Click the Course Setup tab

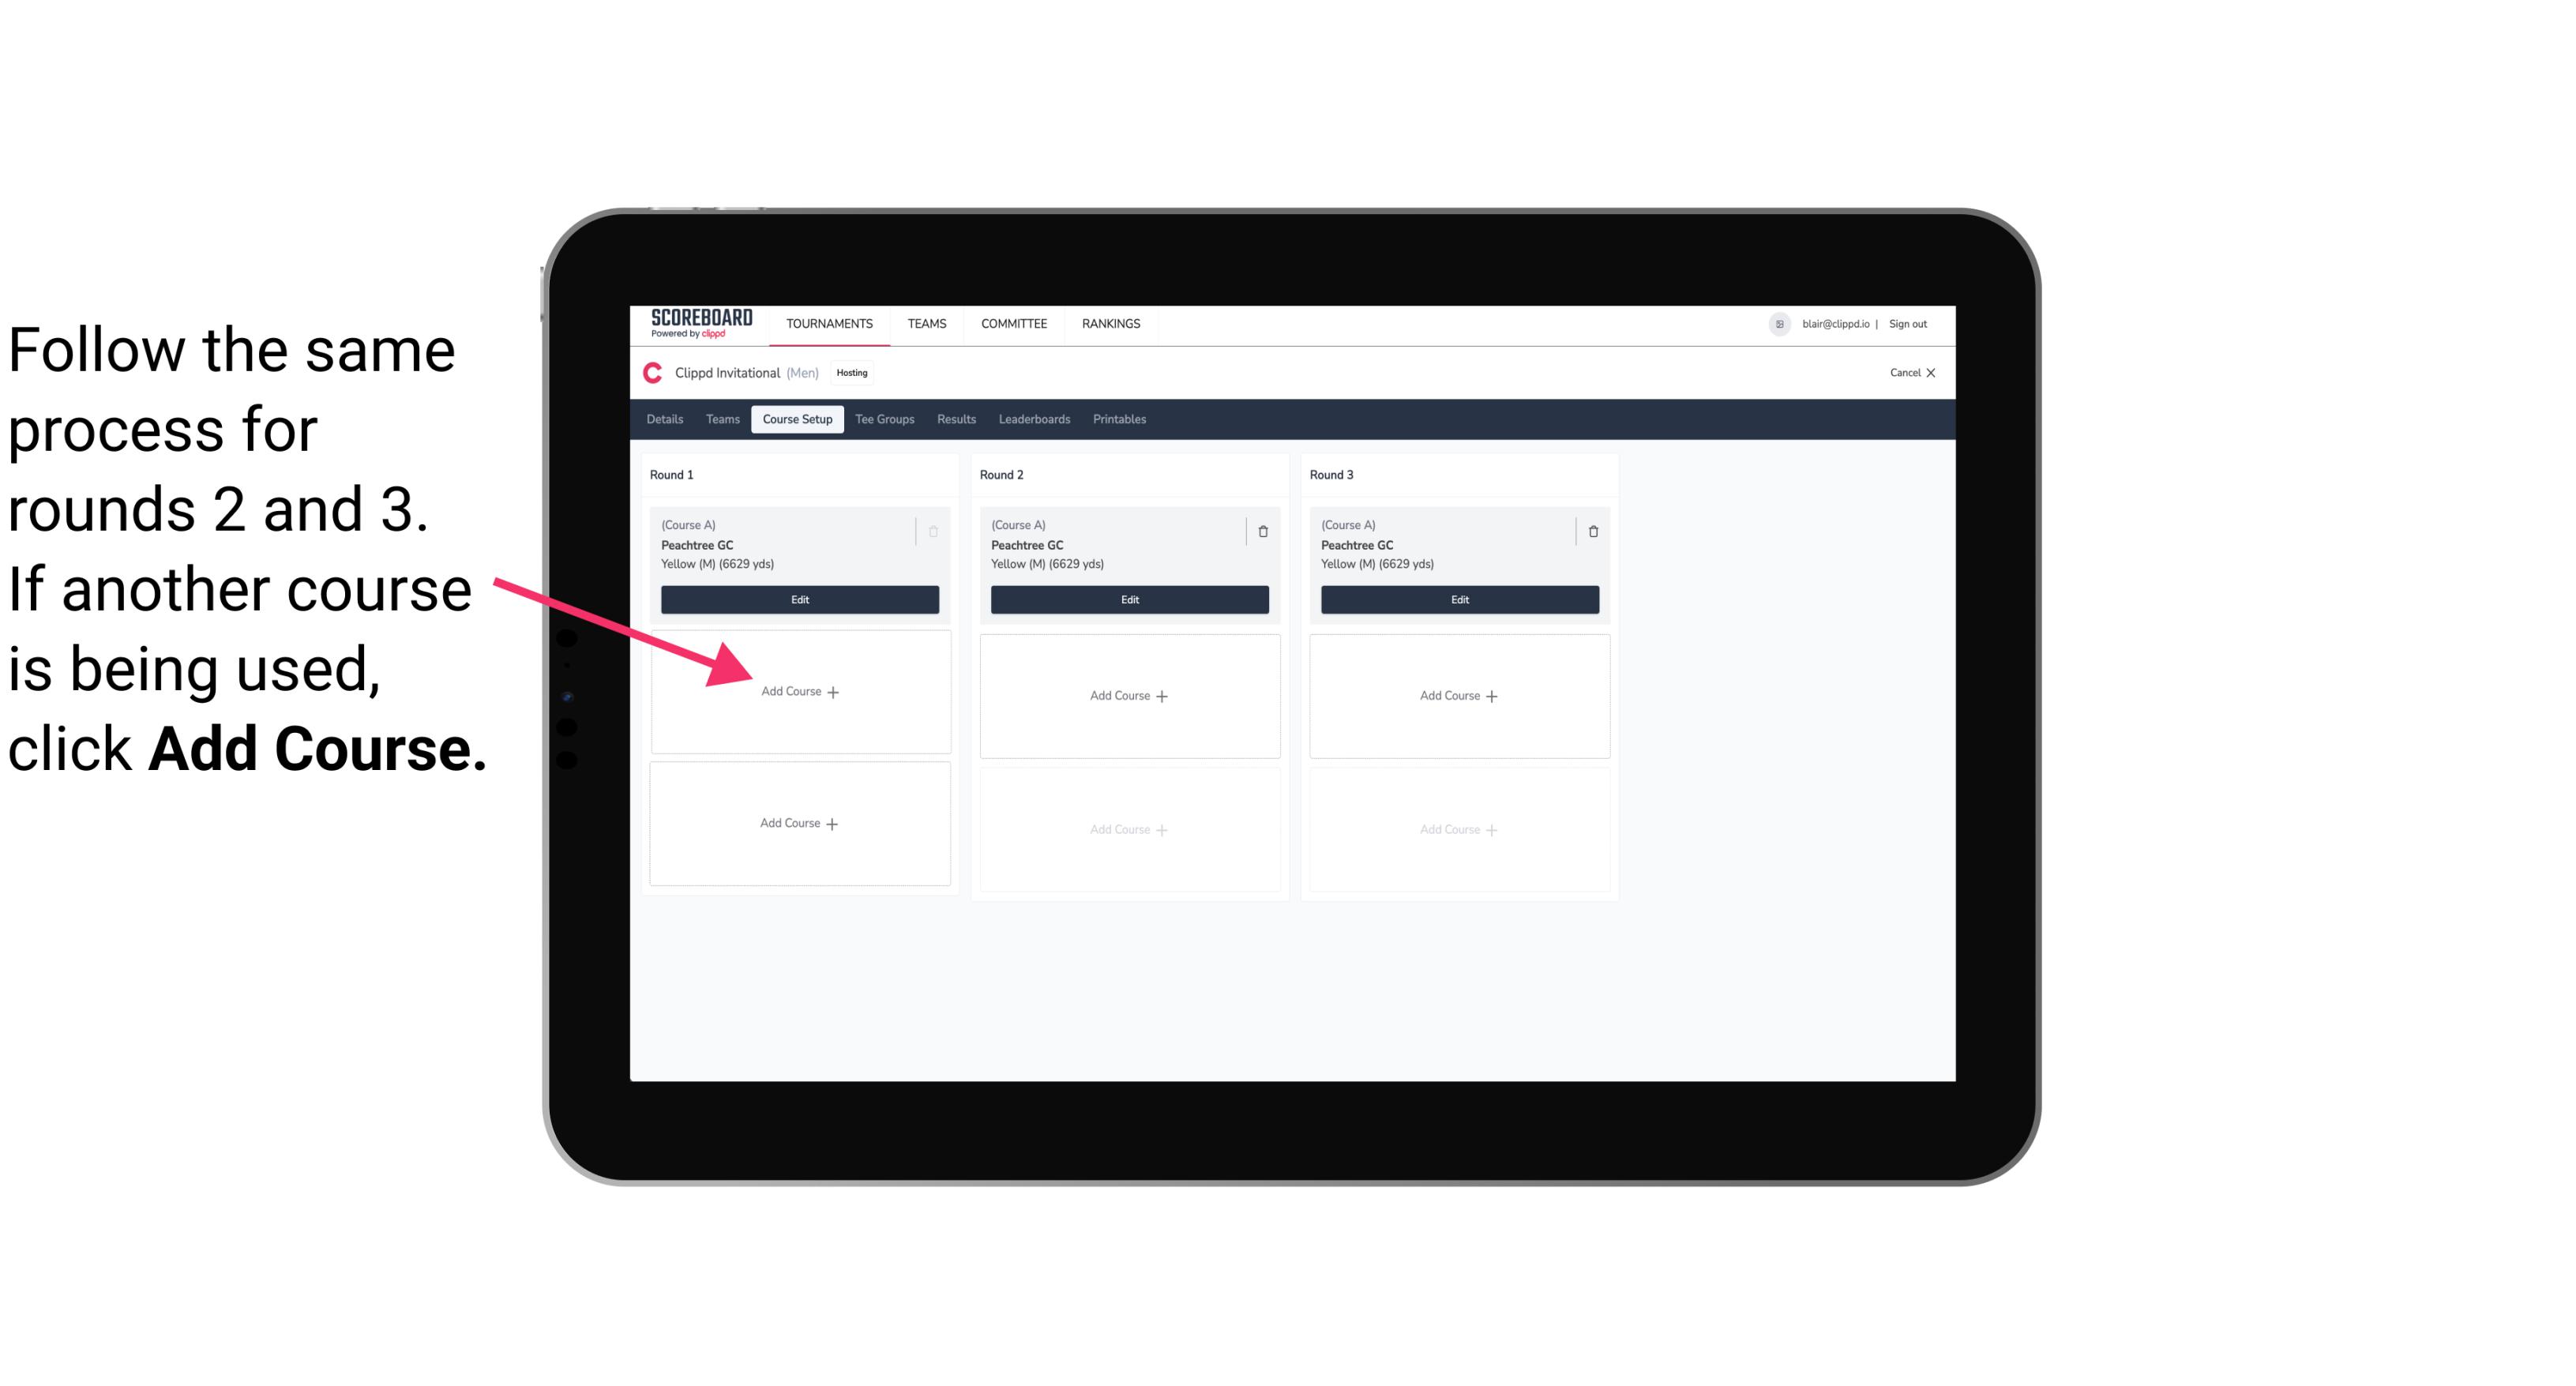[797, 419]
